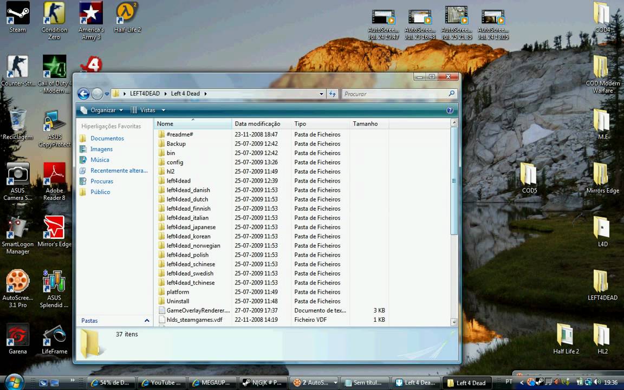This screenshot has width=624, height=390.
Task: Open the AutoScreen taskbar group dropdown
Action: pos(335,383)
